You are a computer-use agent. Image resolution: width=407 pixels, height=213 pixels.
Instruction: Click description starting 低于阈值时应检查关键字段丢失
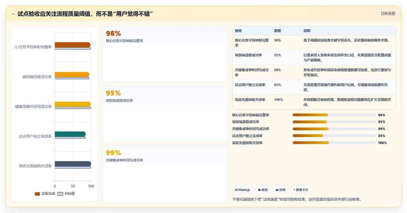pyautogui.click(x=346, y=40)
